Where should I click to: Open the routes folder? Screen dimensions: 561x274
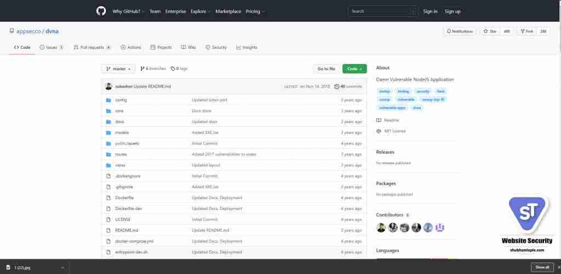(x=121, y=154)
